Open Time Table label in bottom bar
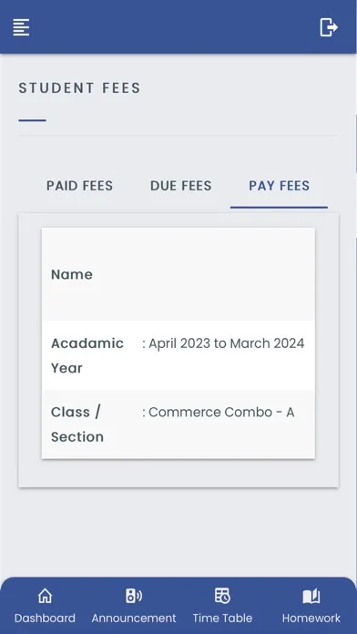Viewport: 357px width, 634px height. 222,618
